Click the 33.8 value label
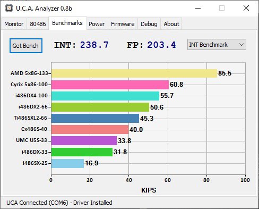Viewport: 259px width, 209px height. [124, 141]
